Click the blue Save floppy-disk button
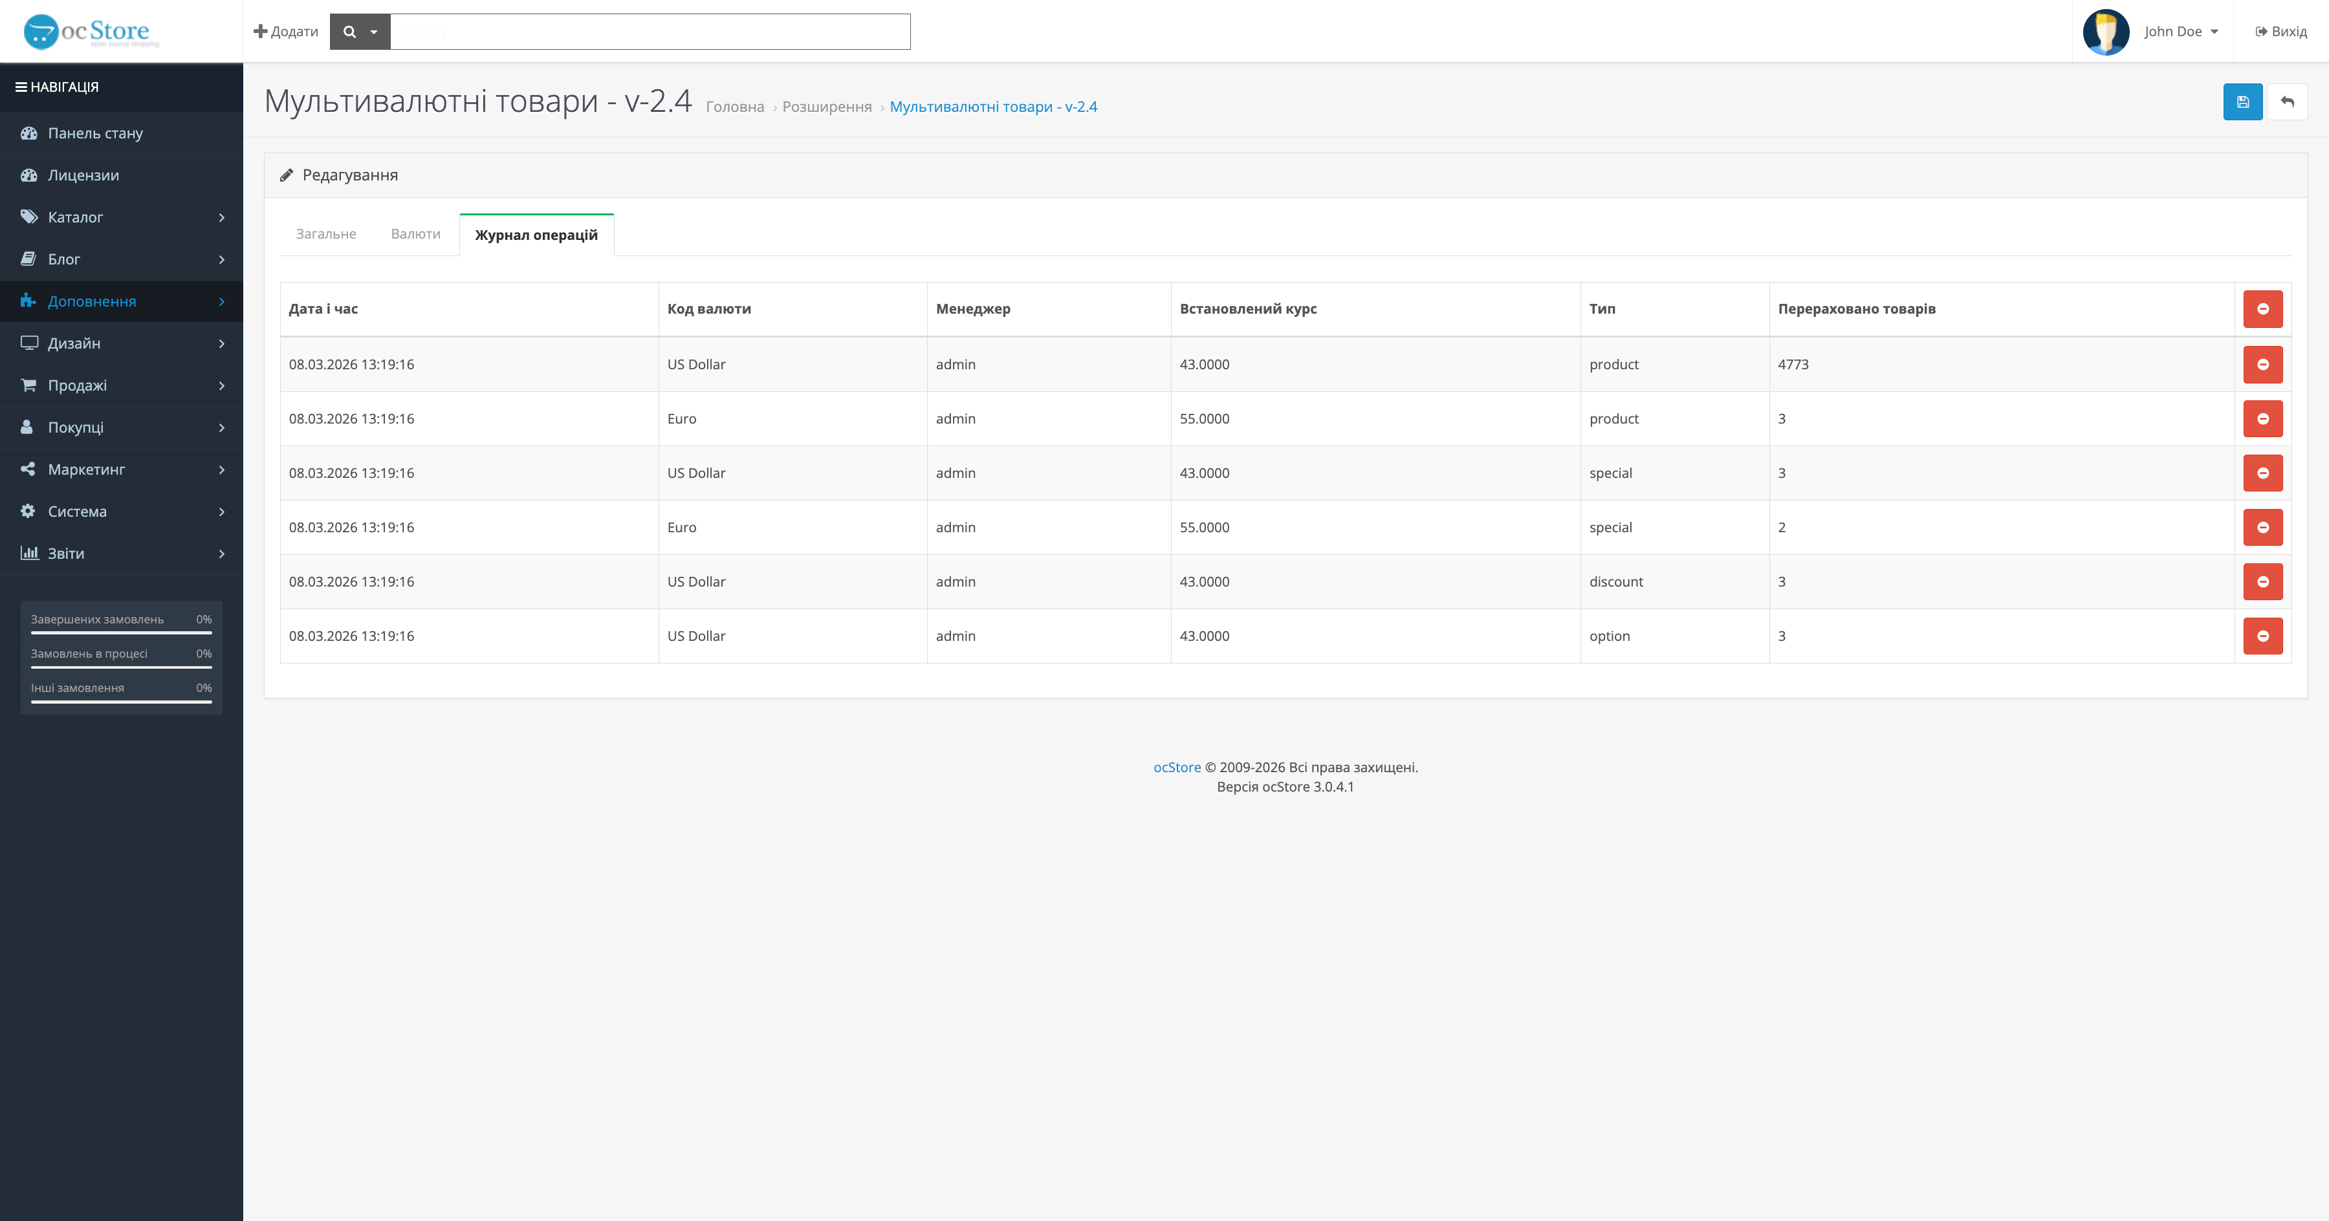 click(x=2242, y=102)
